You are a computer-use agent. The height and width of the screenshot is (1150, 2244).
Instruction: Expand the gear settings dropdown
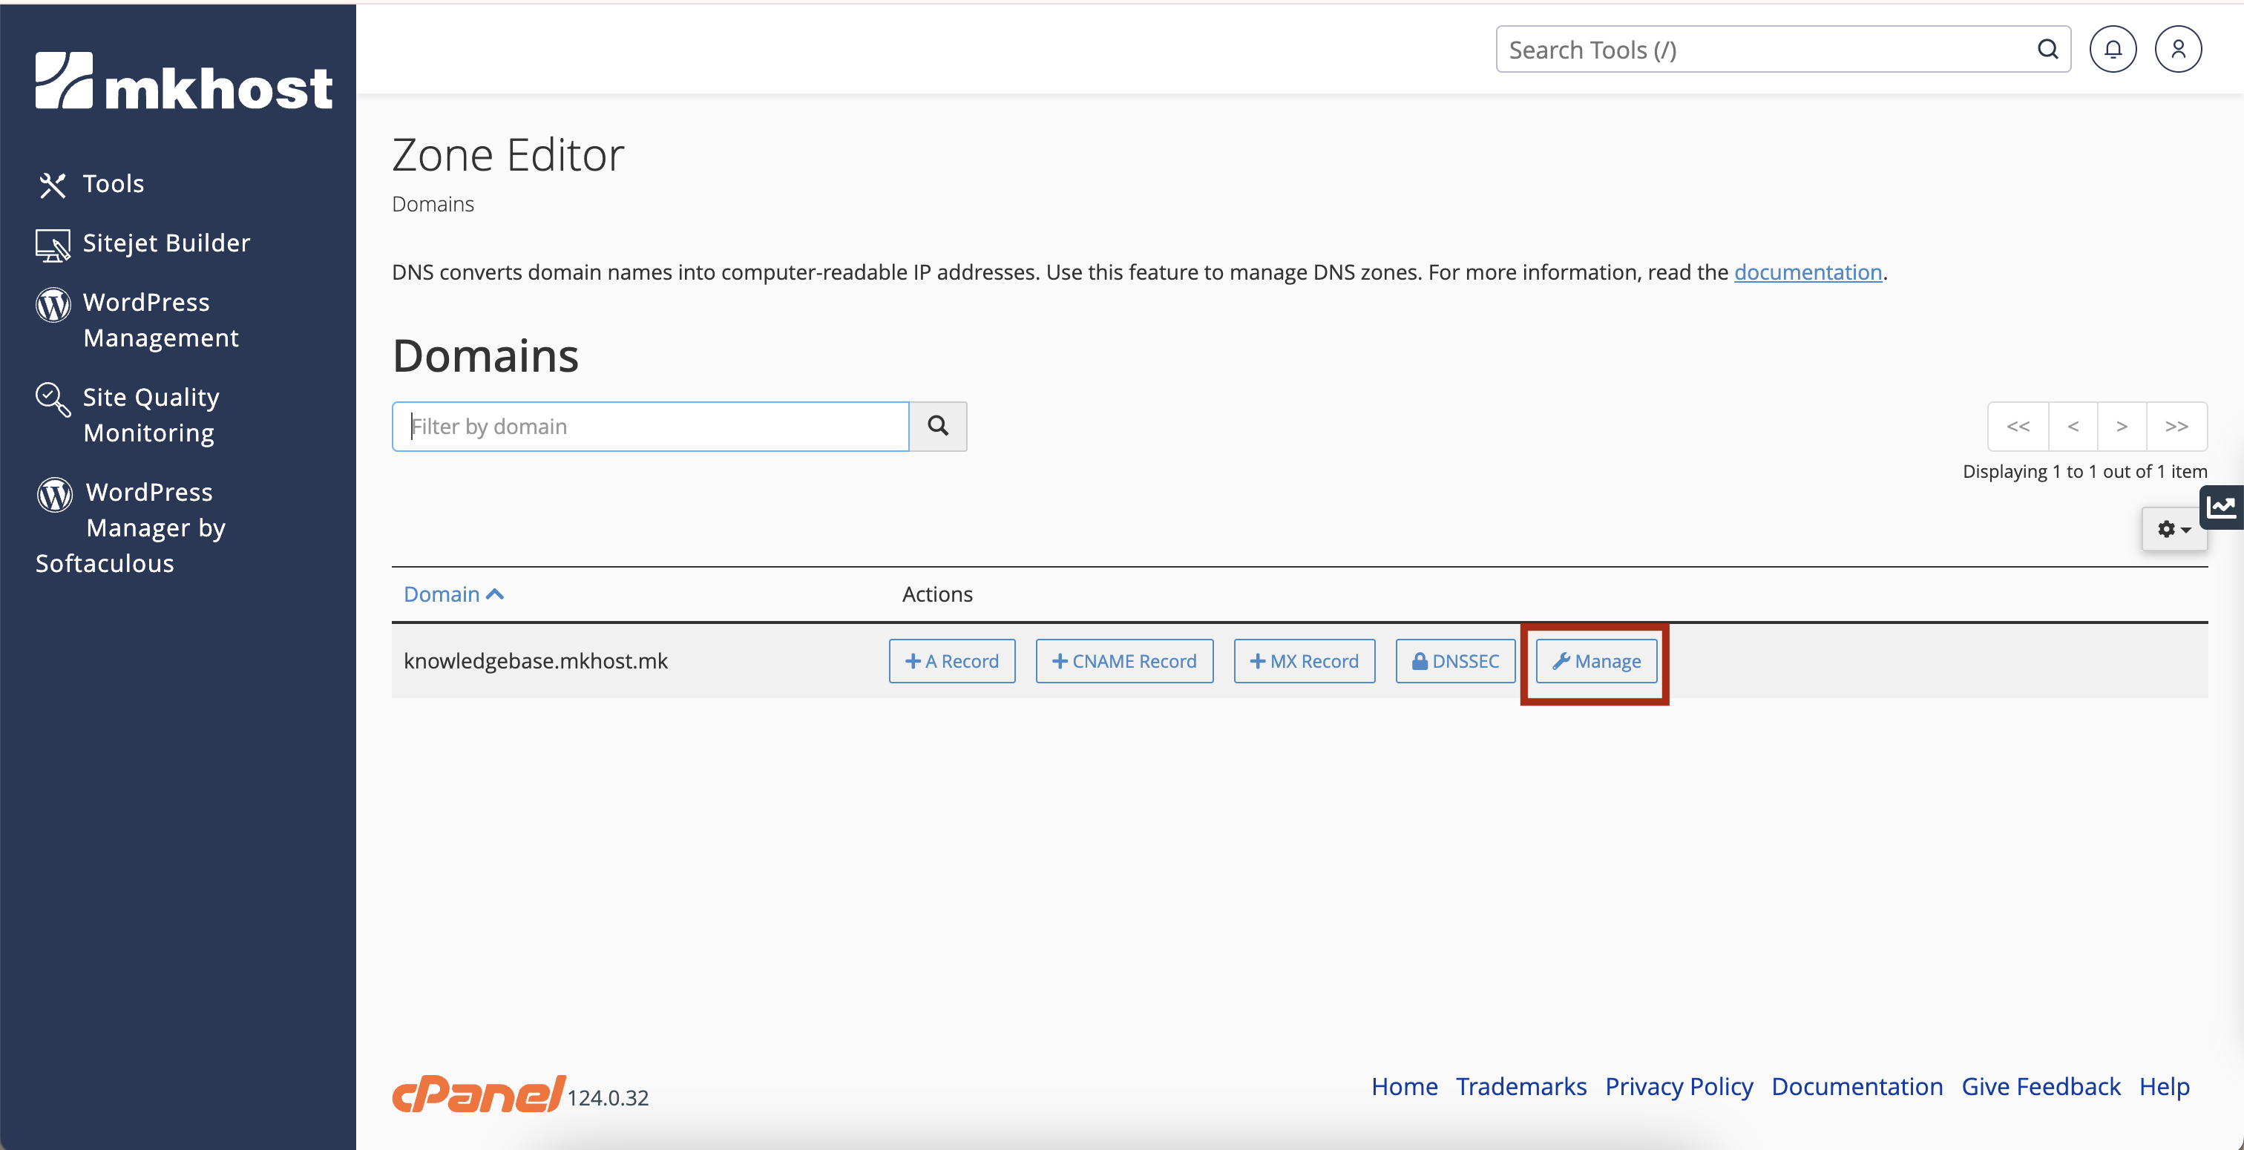(2174, 529)
